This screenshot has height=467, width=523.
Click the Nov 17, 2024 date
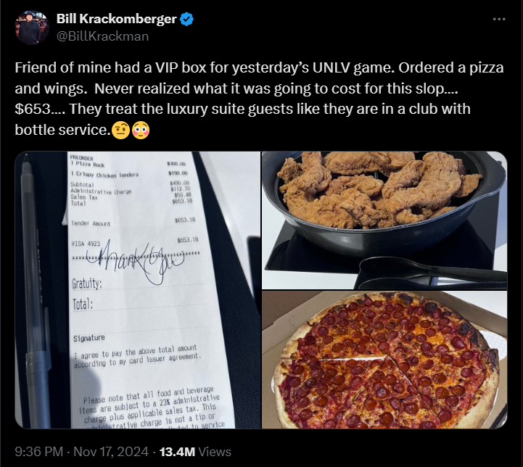coord(111,452)
